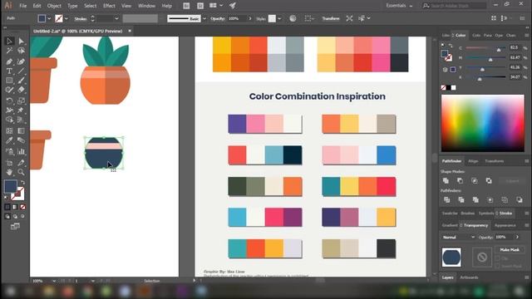Screen dimensions: 532x299
Task: Choose the Column Graph tool
Action: coord(21,151)
